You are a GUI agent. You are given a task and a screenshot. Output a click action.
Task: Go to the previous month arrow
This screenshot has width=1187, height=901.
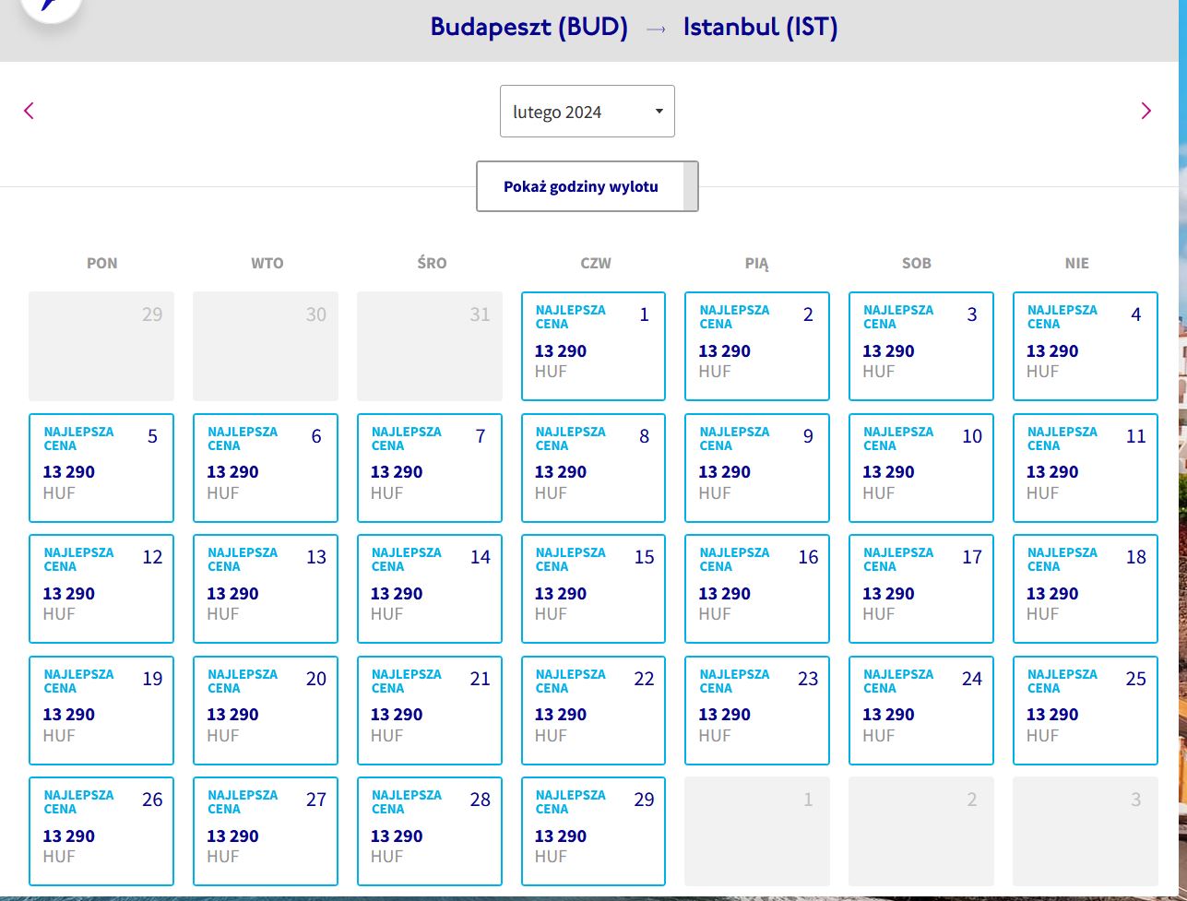point(29,111)
